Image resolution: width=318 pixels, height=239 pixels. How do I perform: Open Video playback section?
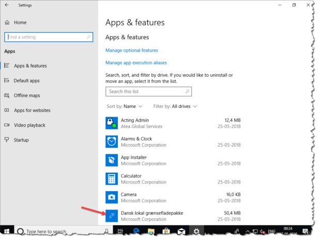(x=29, y=125)
